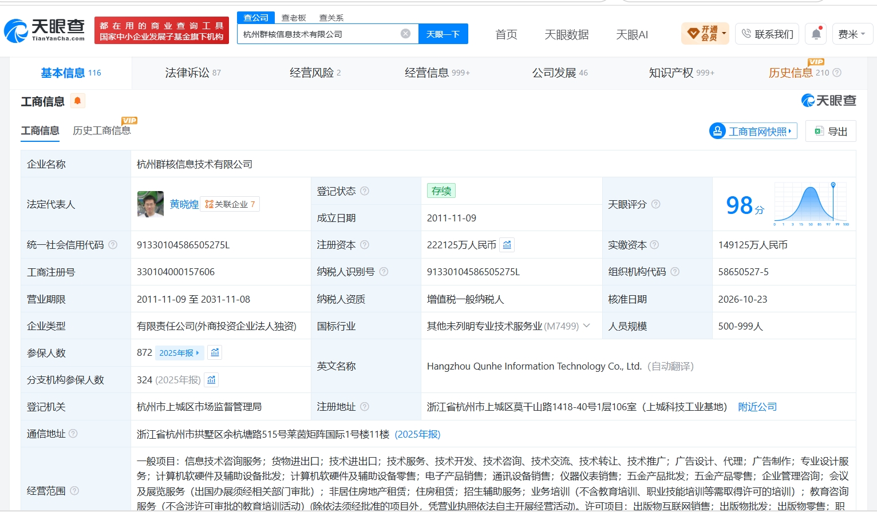
Task: Open chart icon next to 324 (2025年报)
Action: 211,380
